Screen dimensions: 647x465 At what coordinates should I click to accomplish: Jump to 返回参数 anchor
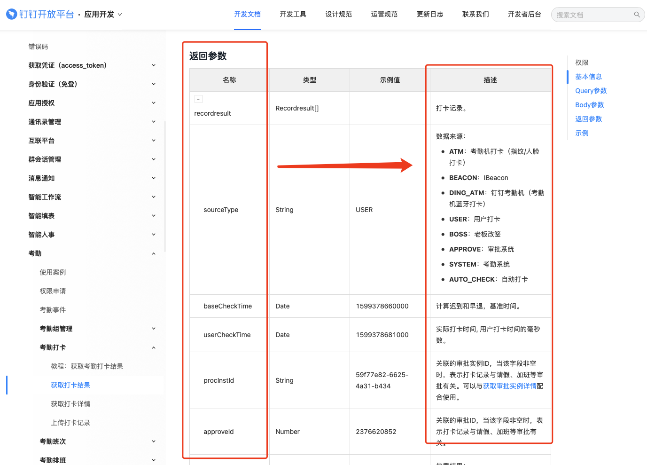pyautogui.click(x=588, y=119)
